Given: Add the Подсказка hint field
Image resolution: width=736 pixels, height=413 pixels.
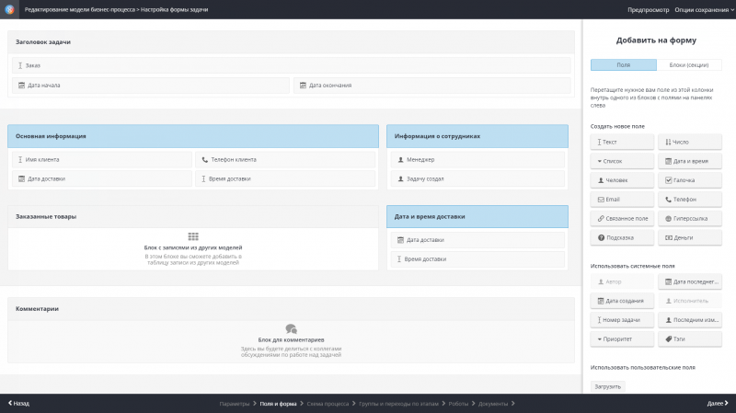Looking at the screenshot, I should [623, 237].
